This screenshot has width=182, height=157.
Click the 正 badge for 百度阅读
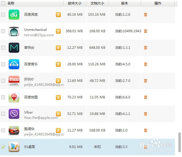point(58,15)
